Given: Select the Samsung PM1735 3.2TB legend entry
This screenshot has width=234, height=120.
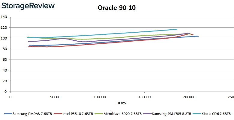Looking at the screenshot, I should pos(167,114).
